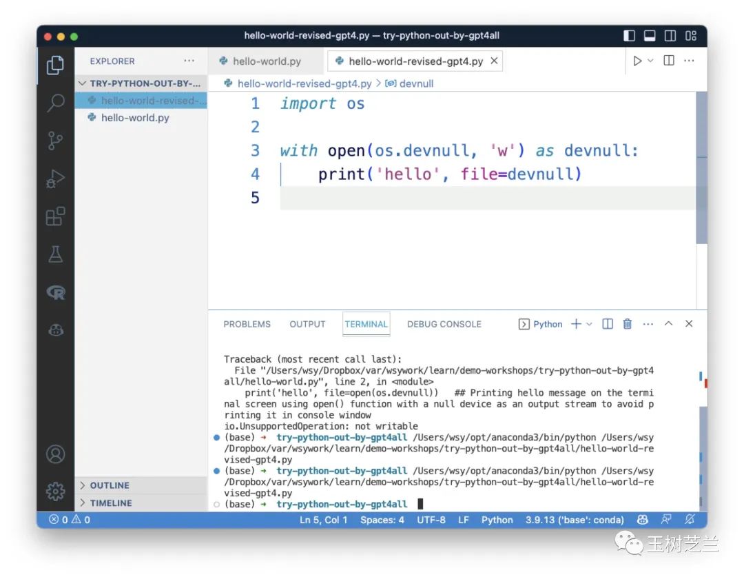
Task: Open terminal panel more actions
Action: pyautogui.click(x=648, y=324)
